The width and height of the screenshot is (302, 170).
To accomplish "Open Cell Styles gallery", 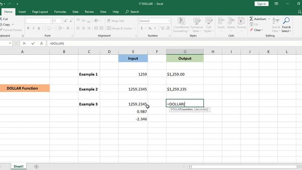I will [x=209, y=25].
